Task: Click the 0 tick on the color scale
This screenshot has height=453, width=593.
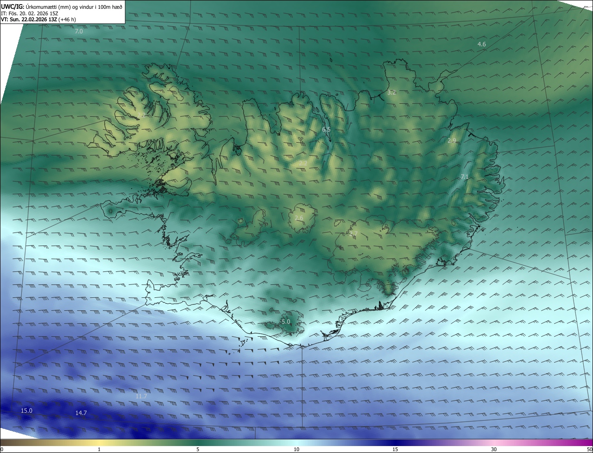Action: pyautogui.click(x=1, y=449)
